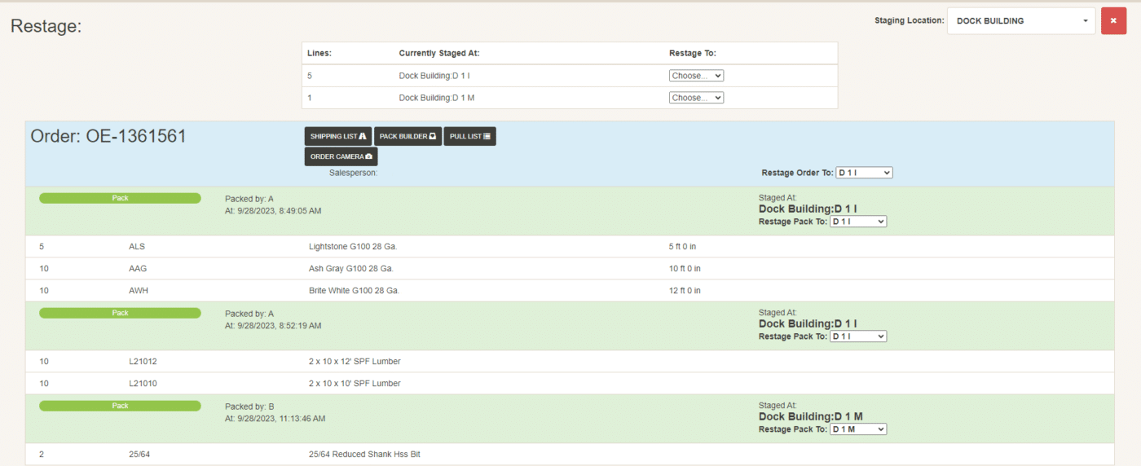Click the At: 9/28/2023, 11:13:46 AM timestamp
Screen dimensions: 1141x466
(275, 418)
